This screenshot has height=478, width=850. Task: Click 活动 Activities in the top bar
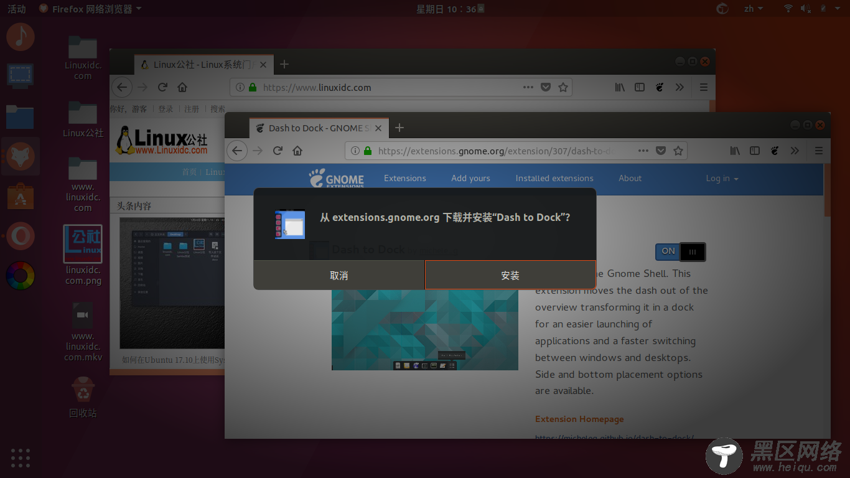(x=17, y=9)
